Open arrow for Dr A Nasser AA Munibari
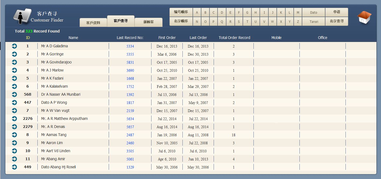381x179 pixels. [14, 95]
